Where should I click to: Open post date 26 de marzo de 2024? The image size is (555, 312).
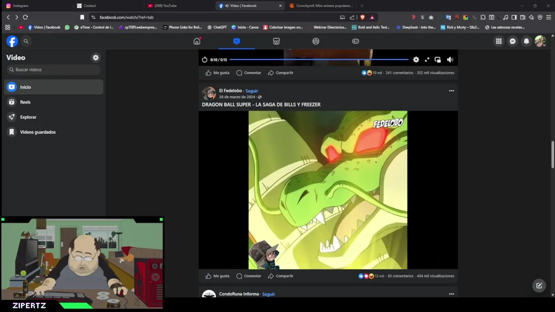tap(237, 97)
